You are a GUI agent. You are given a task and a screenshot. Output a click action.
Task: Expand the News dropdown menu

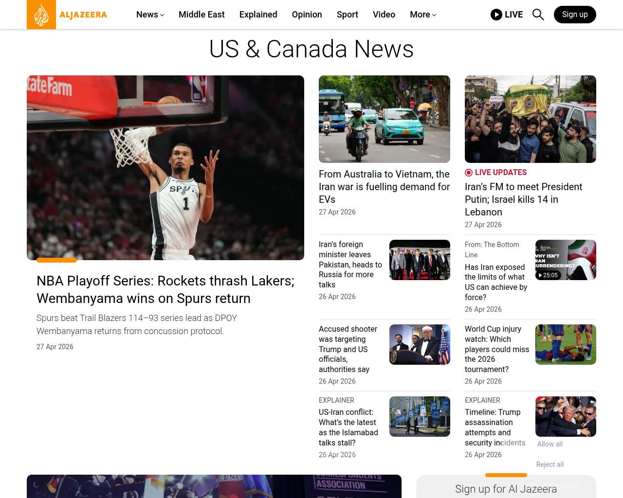pyautogui.click(x=150, y=15)
